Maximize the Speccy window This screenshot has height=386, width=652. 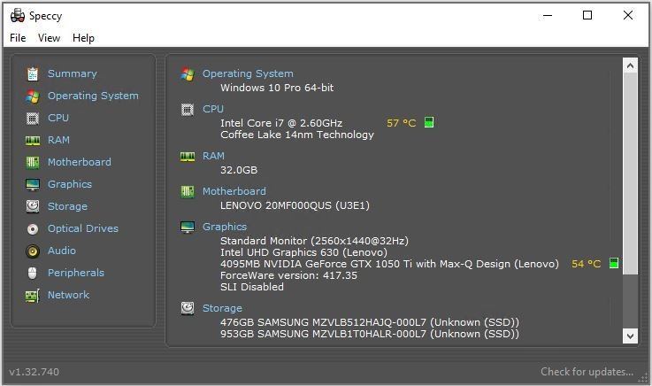[587, 15]
